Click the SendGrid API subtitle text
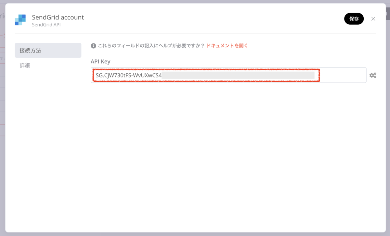Viewport: 390px width, 236px height. [46, 25]
